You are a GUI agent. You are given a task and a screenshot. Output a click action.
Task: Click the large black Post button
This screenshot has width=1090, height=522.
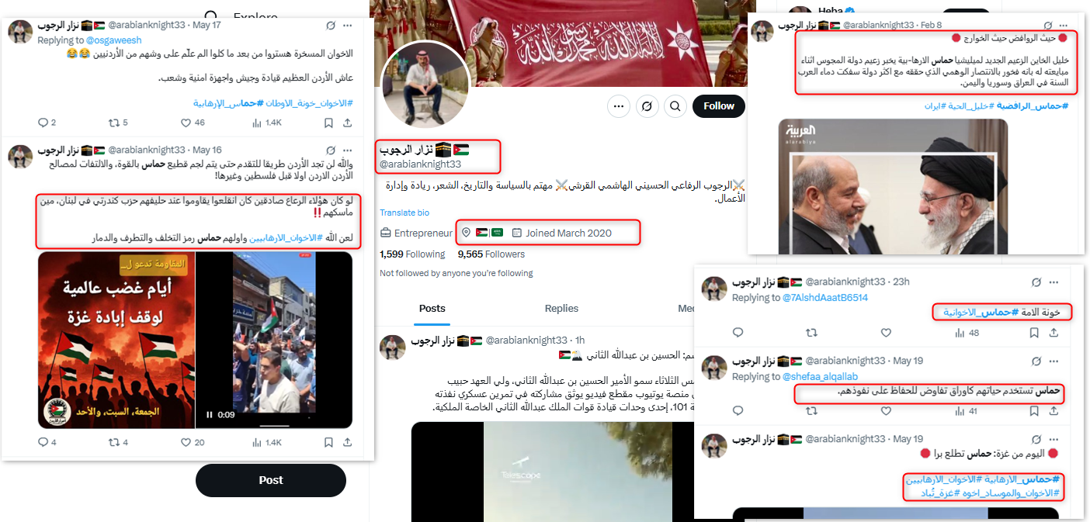[x=271, y=480]
